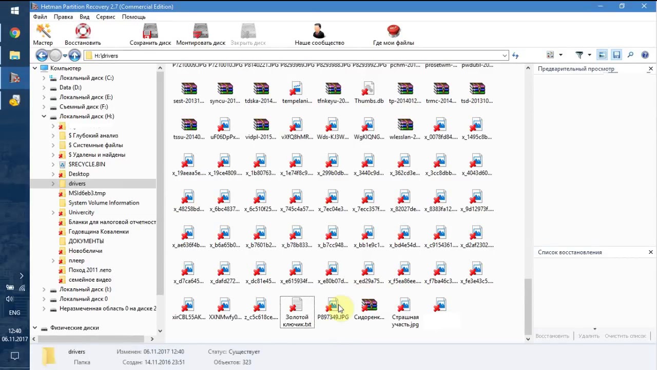Open navigation history dropdown arrow
This screenshot has width=657, height=370.
tap(65, 55)
